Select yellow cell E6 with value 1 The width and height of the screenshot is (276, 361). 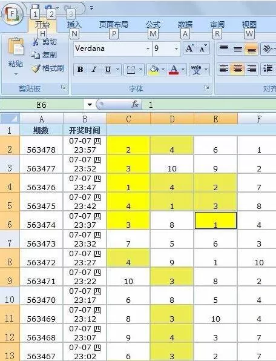coord(215,220)
